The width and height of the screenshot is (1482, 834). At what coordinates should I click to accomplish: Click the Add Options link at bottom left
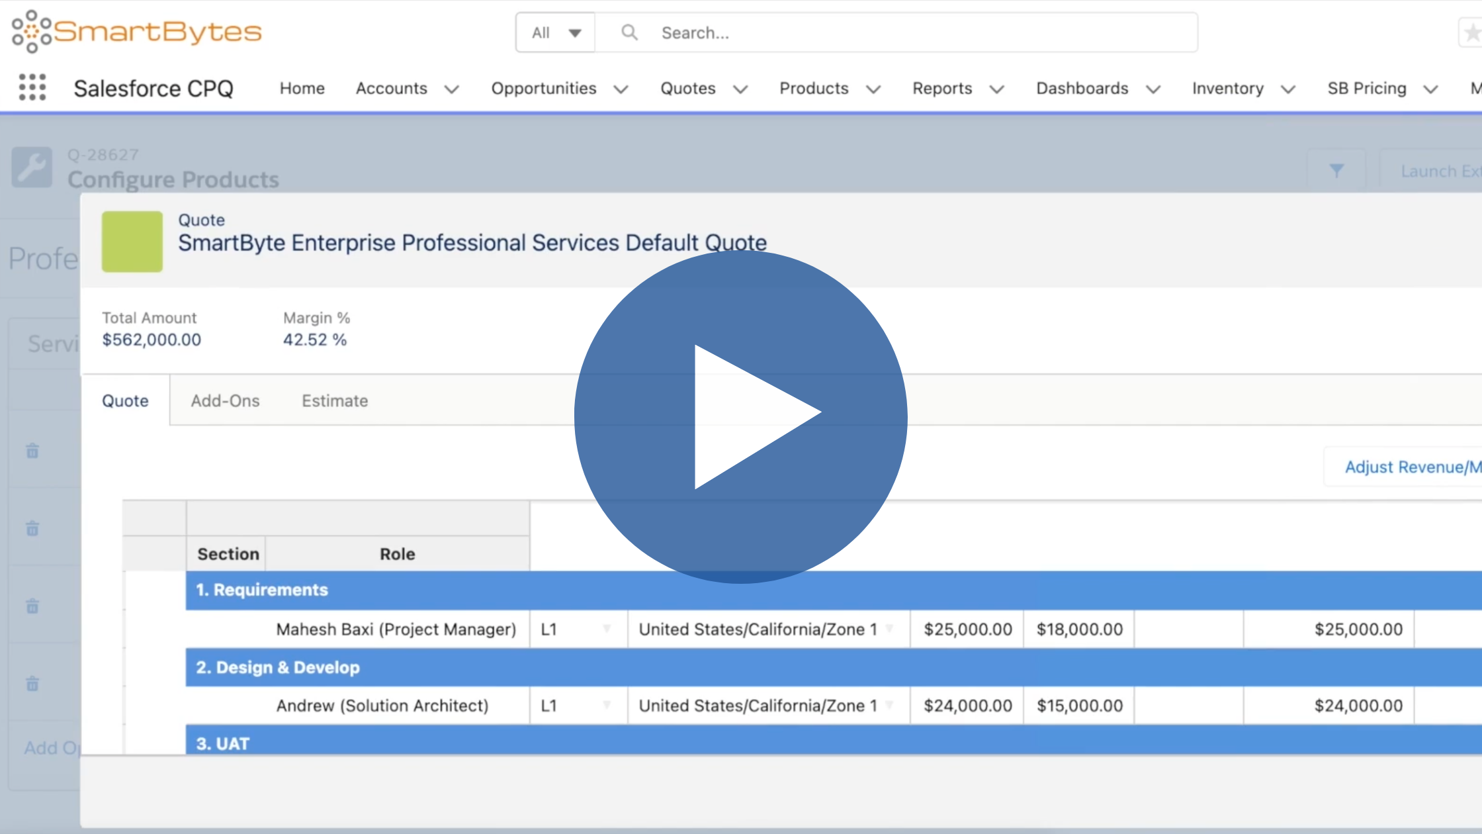(x=52, y=748)
